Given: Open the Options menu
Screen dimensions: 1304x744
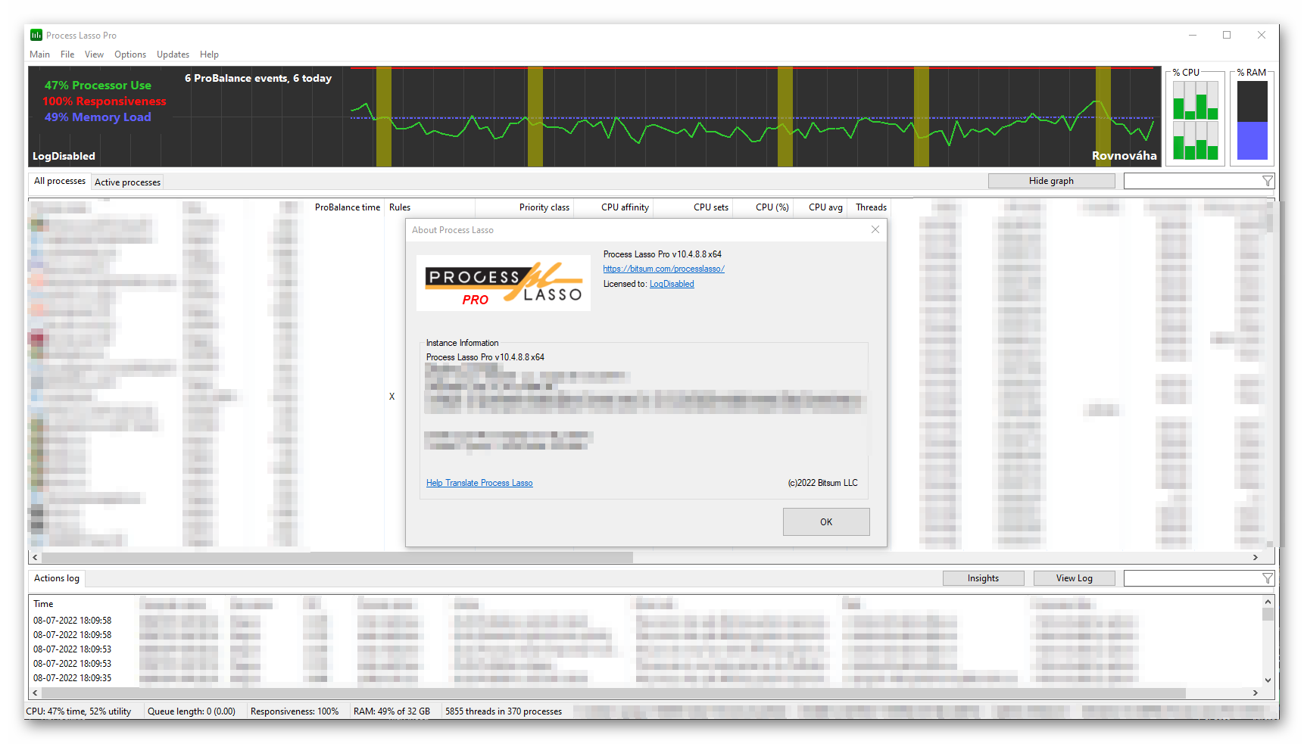Looking at the screenshot, I should click(130, 54).
